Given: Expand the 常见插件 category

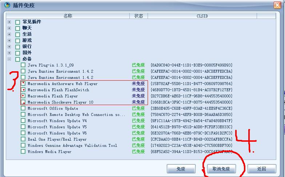Looking at the screenshot, I should click(x=9, y=22).
